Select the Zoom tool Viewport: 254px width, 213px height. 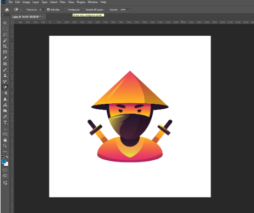coord(5,146)
